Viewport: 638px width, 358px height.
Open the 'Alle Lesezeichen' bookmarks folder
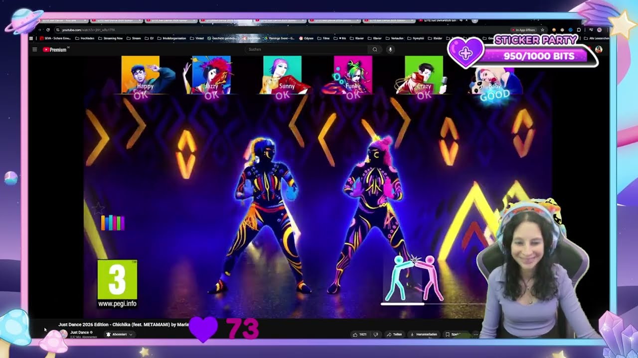click(596, 38)
